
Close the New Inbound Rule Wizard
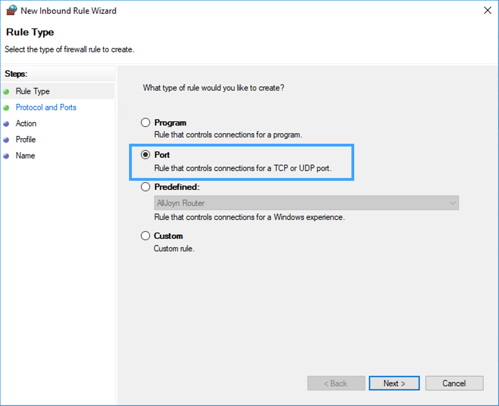[487, 10]
